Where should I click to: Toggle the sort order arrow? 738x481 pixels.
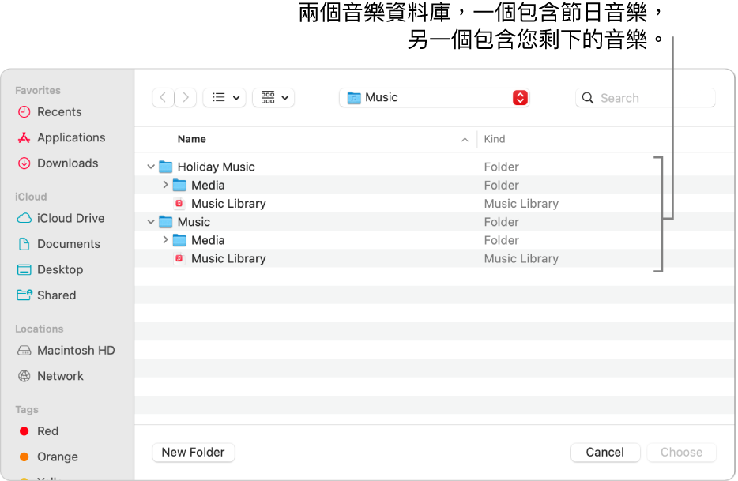(x=465, y=140)
